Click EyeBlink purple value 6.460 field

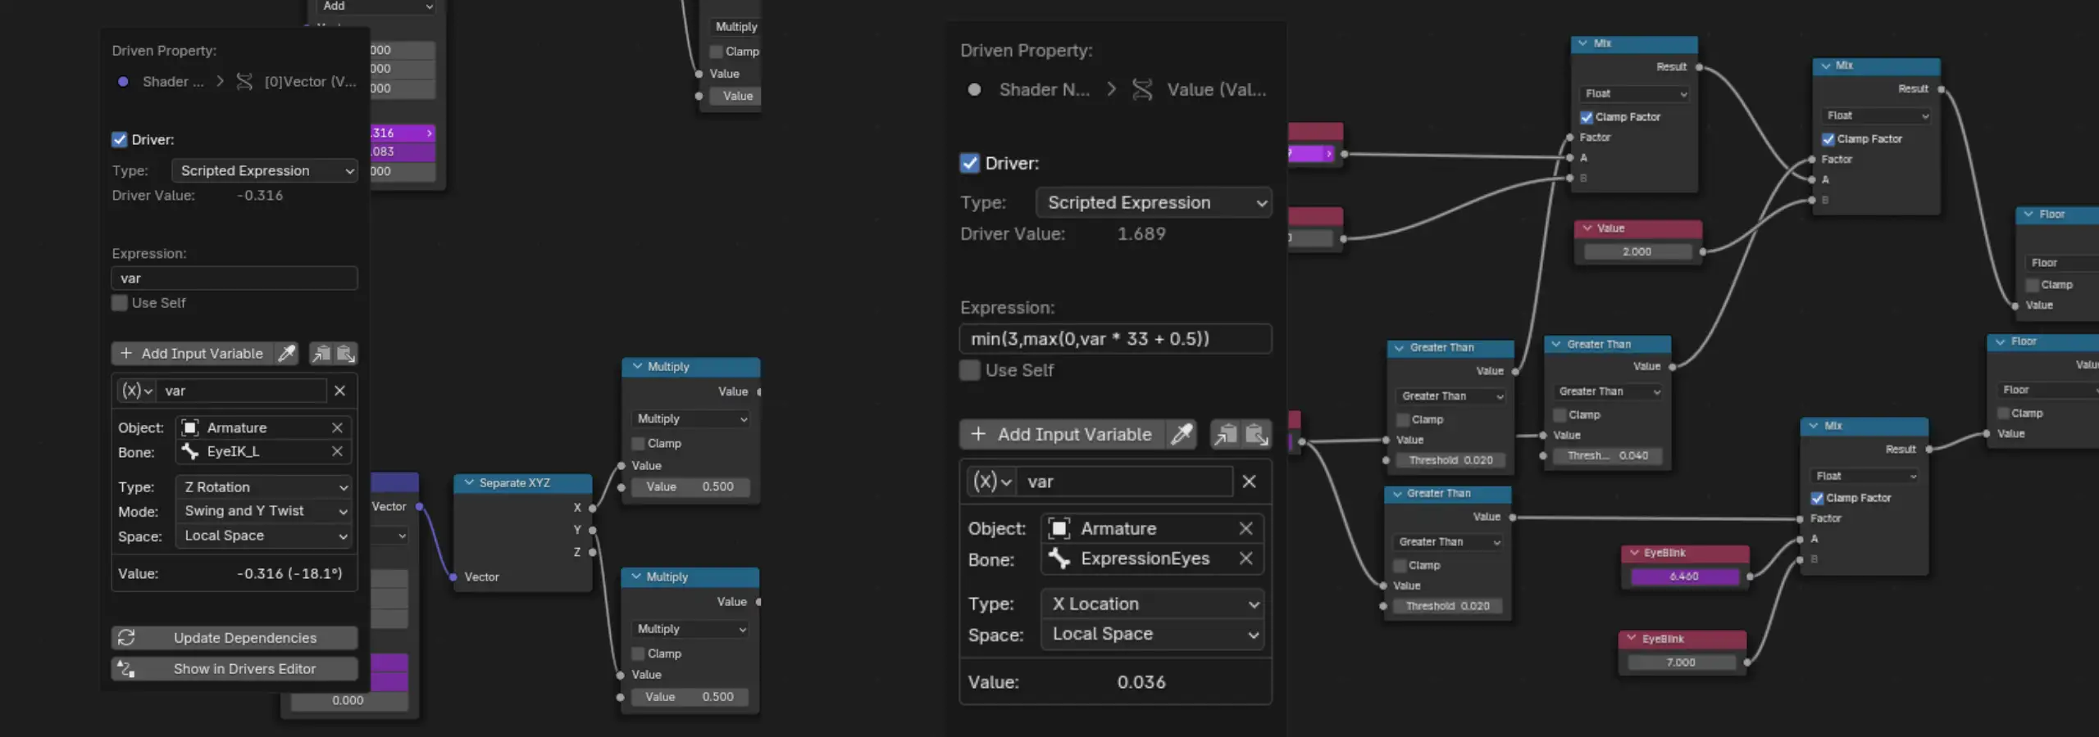coord(1684,576)
